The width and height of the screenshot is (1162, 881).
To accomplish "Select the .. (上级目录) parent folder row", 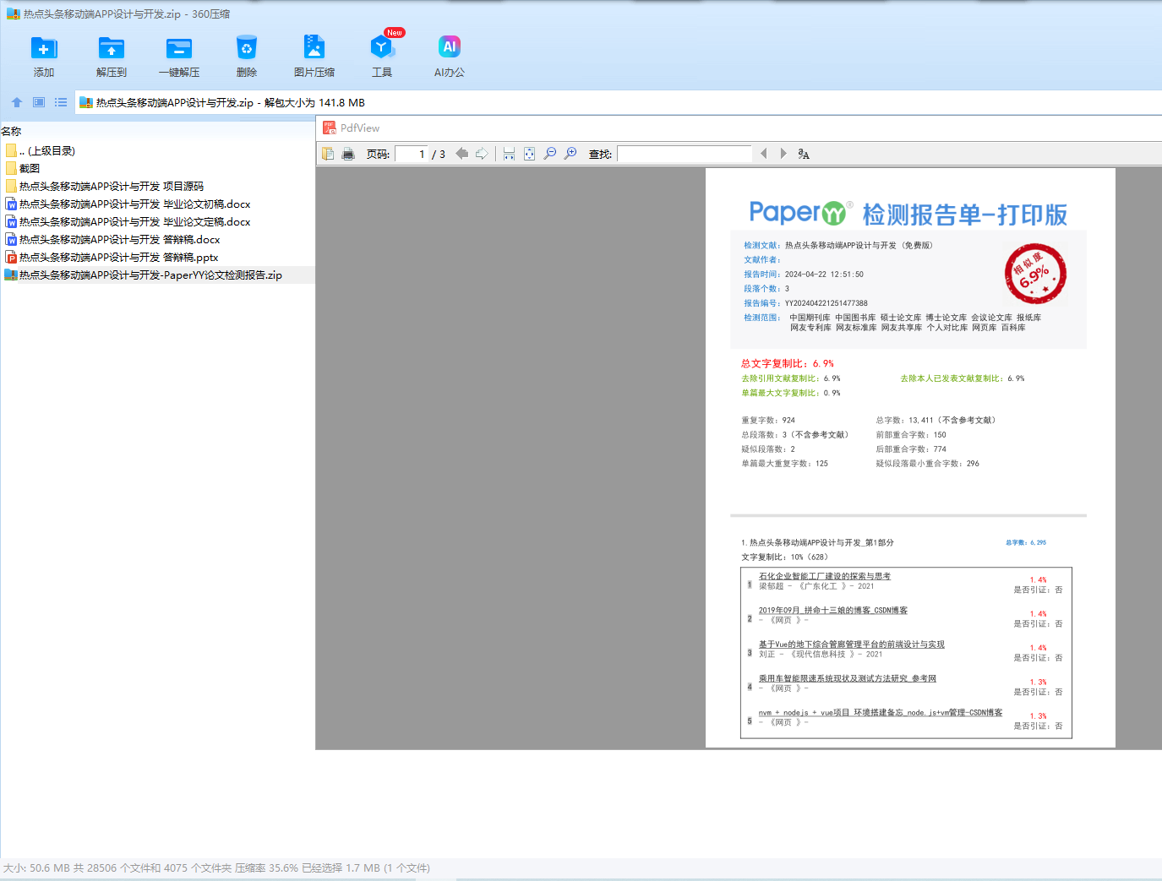I will tap(157, 151).
